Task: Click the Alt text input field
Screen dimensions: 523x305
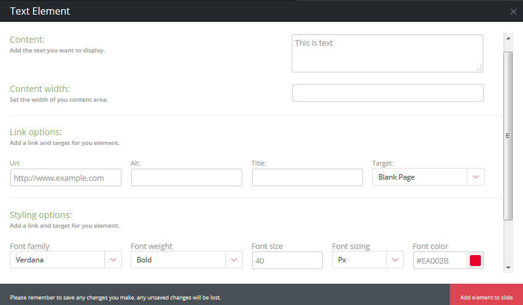Action: (186, 178)
